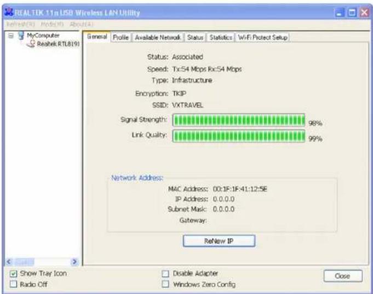Check the Disable Adapter option
373x294 pixels.
[164, 273]
